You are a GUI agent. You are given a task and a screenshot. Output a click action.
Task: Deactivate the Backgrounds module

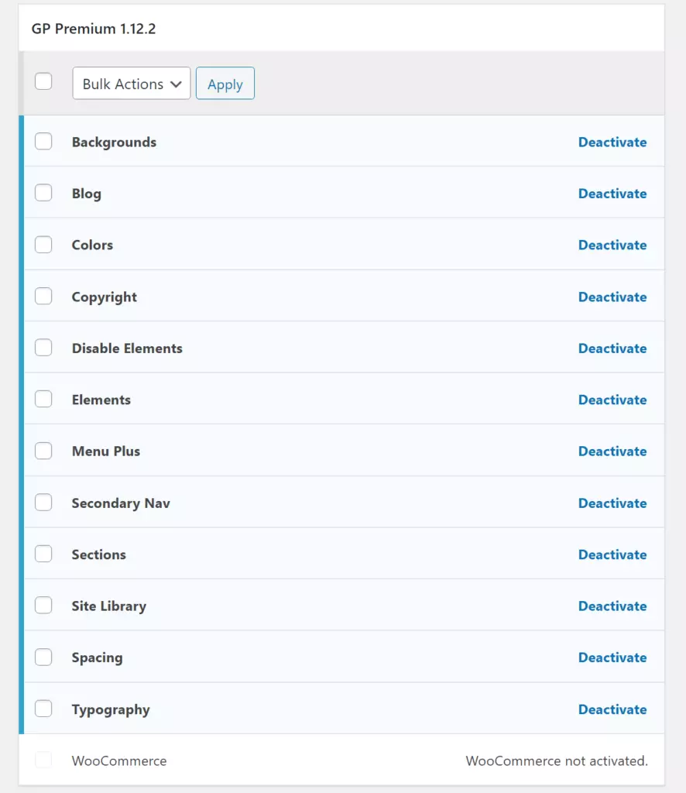click(x=612, y=142)
